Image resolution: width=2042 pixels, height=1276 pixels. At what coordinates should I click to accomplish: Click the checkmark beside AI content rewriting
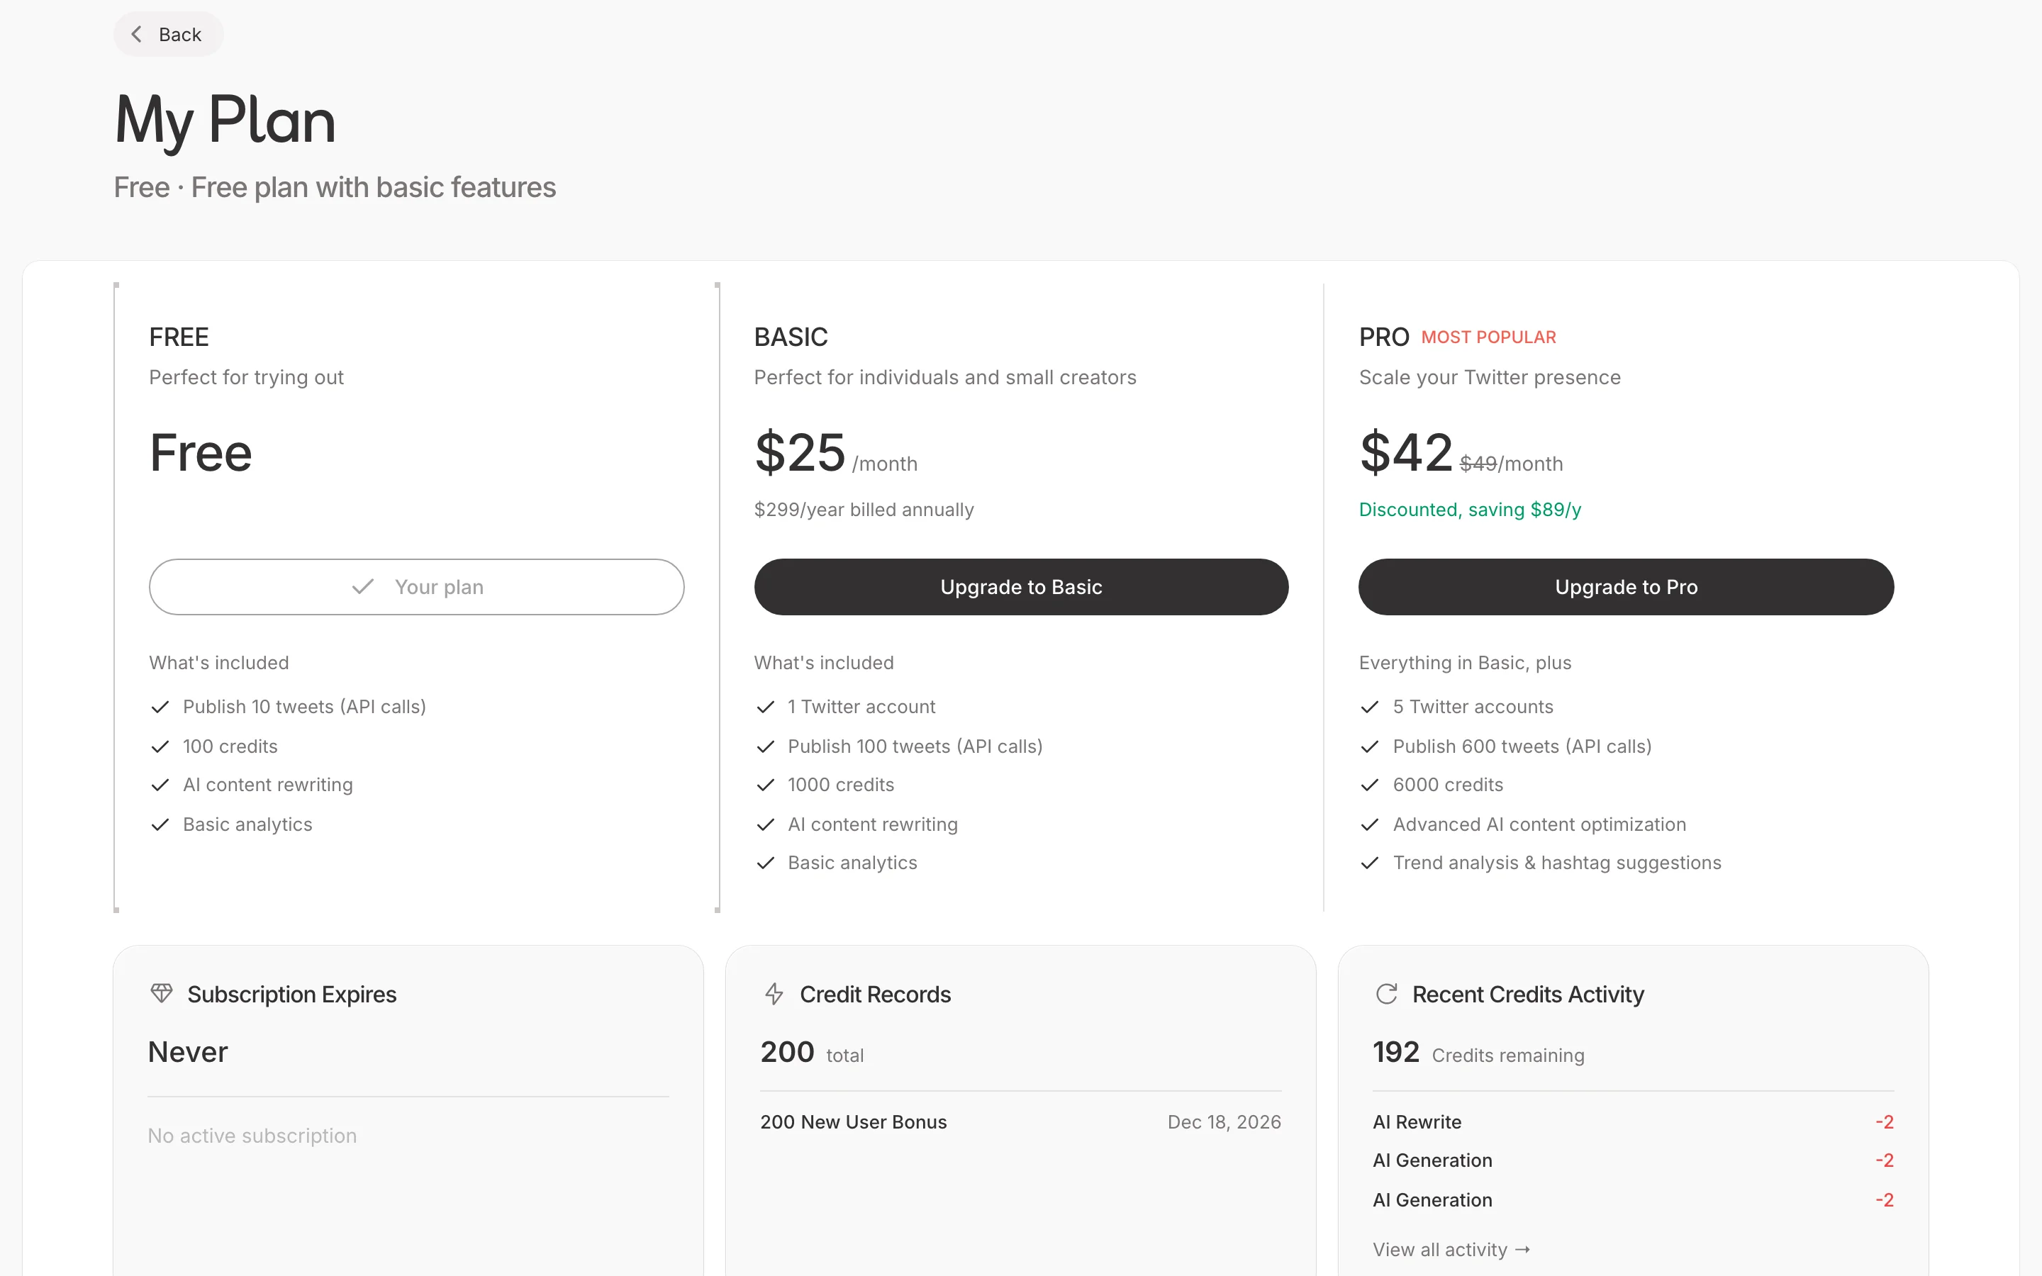[159, 785]
